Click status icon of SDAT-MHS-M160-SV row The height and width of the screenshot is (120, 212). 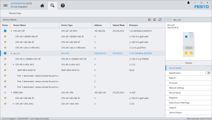pos(5,70)
